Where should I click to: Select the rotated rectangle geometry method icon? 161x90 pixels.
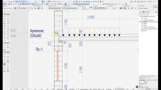click(42, 8)
